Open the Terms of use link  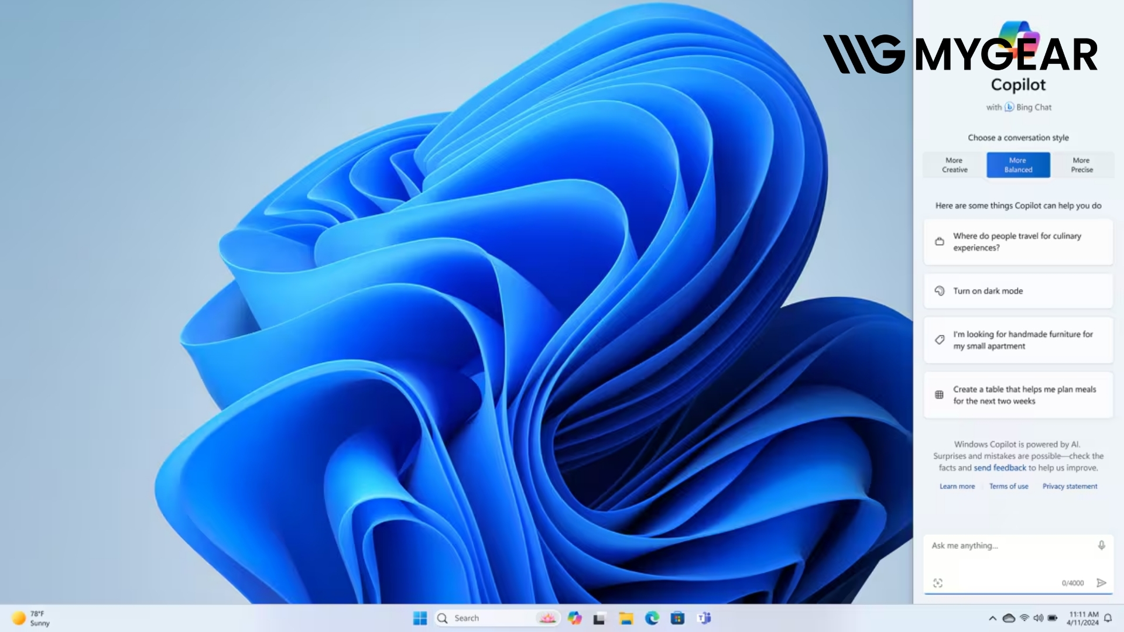tap(1009, 486)
